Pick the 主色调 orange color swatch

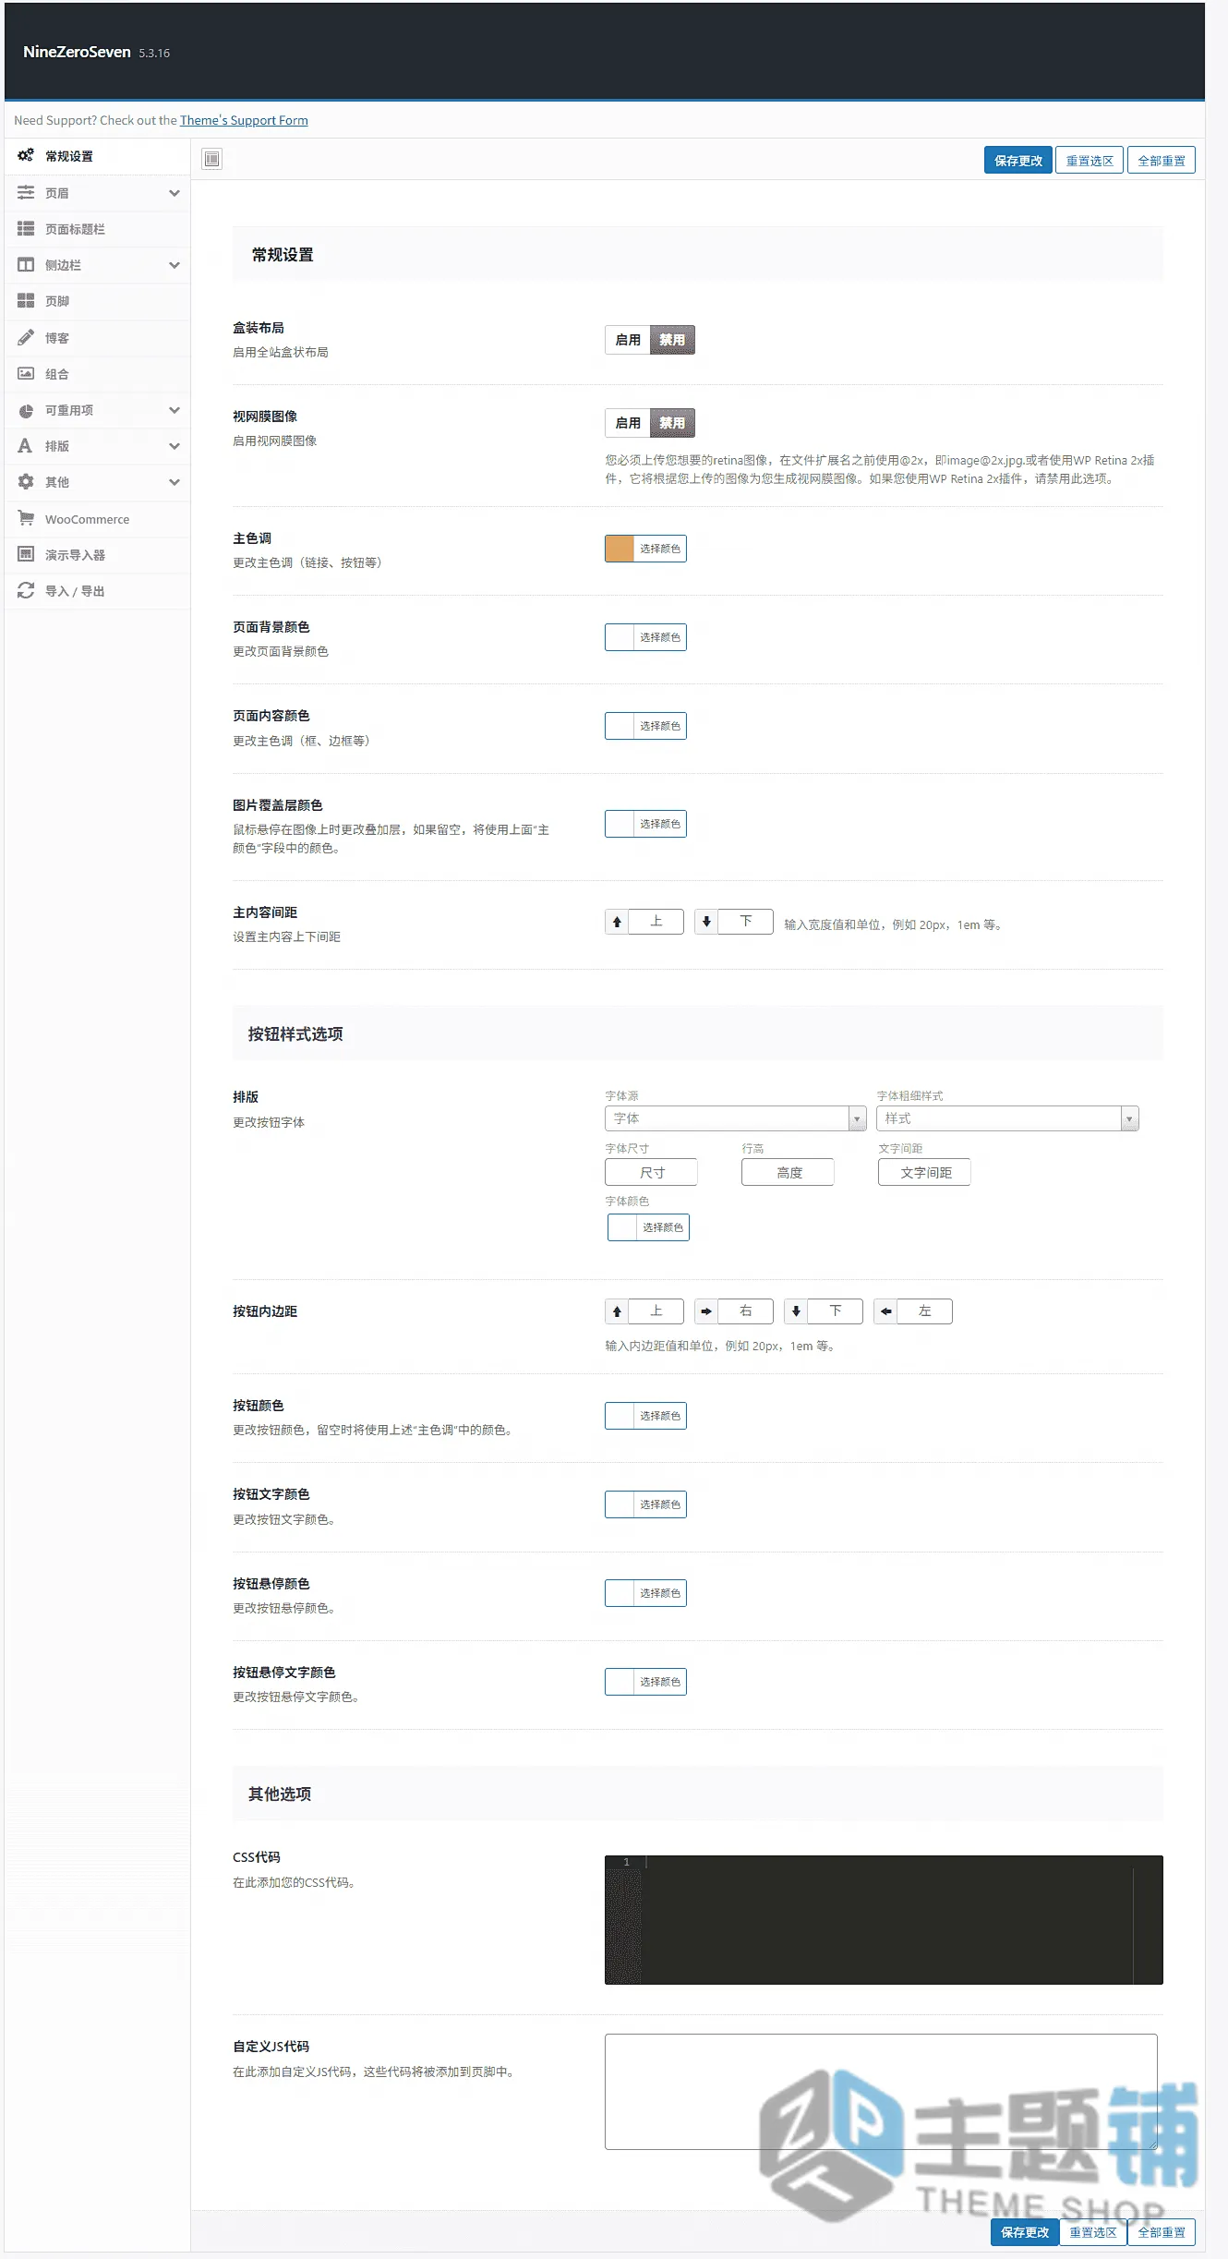[620, 549]
